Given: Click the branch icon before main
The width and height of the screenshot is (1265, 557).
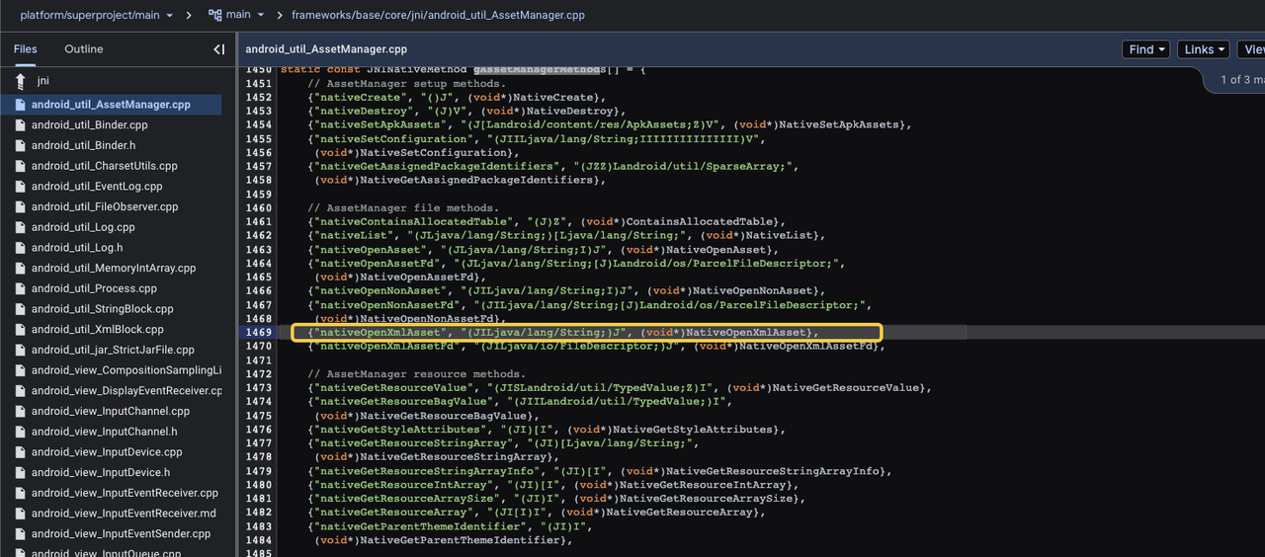Looking at the screenshot, I should [214, 15].
